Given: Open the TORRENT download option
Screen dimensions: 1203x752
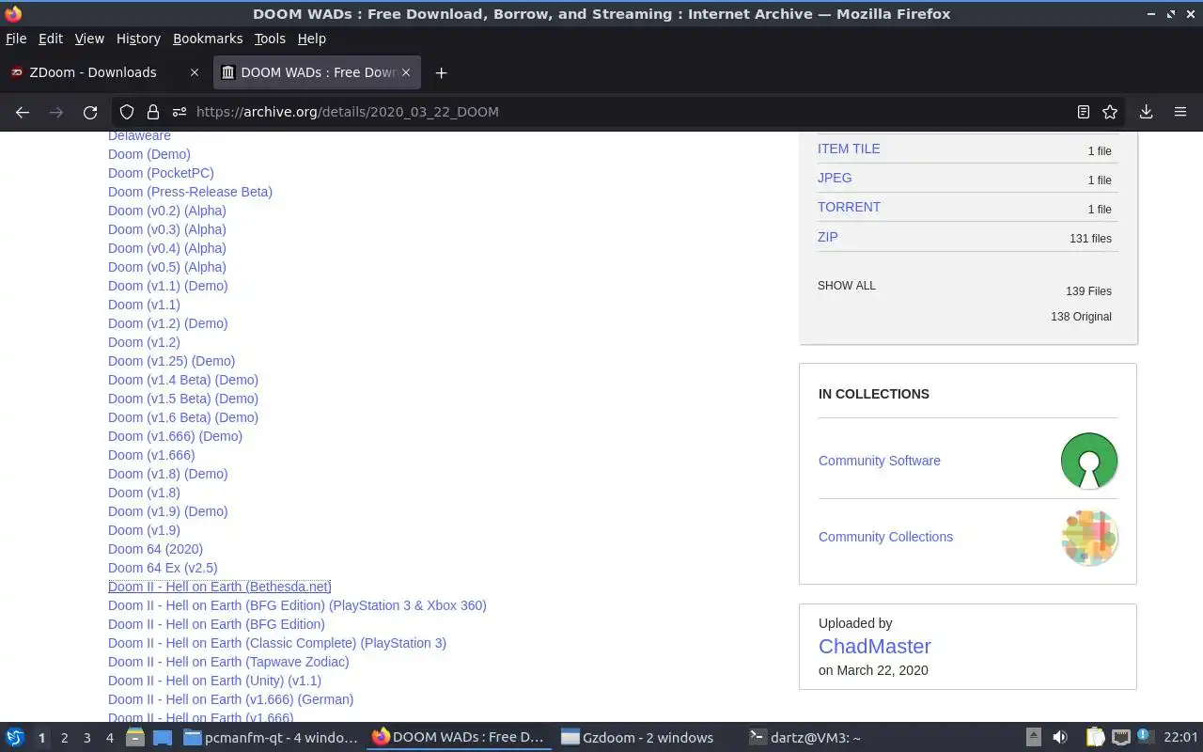Looking at the screenshot, I should pyautogui.click(x=849, y=207).
